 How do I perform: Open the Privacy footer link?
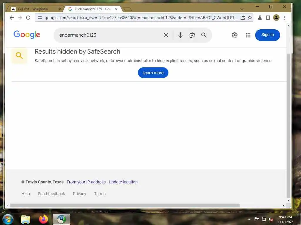tap(79, 194)
